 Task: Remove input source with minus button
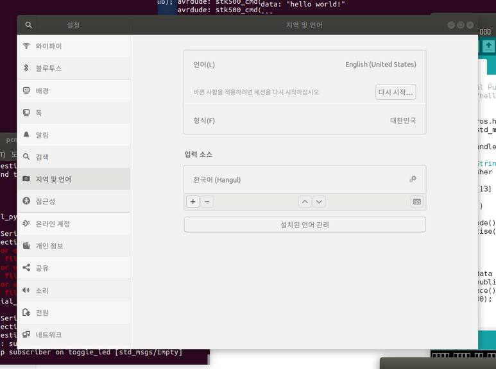click(207, 202)
